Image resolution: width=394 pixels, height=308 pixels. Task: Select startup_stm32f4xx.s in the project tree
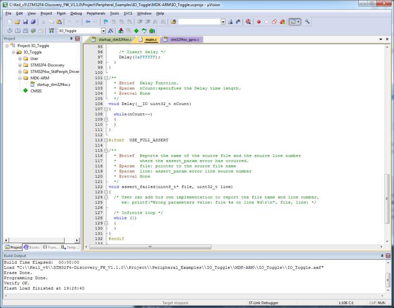click(53, 84)
